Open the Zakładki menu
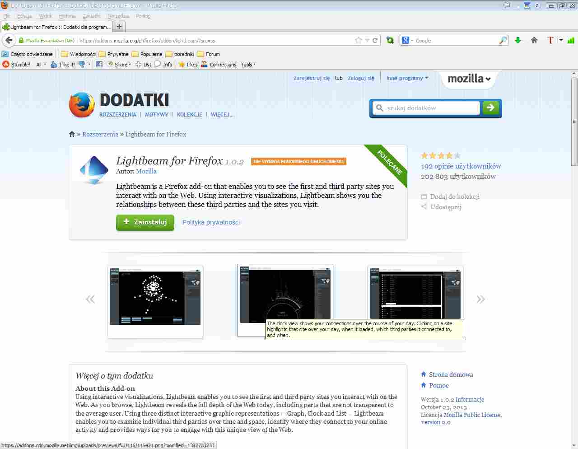The image size is (578, 449). (x=91, y=16)
